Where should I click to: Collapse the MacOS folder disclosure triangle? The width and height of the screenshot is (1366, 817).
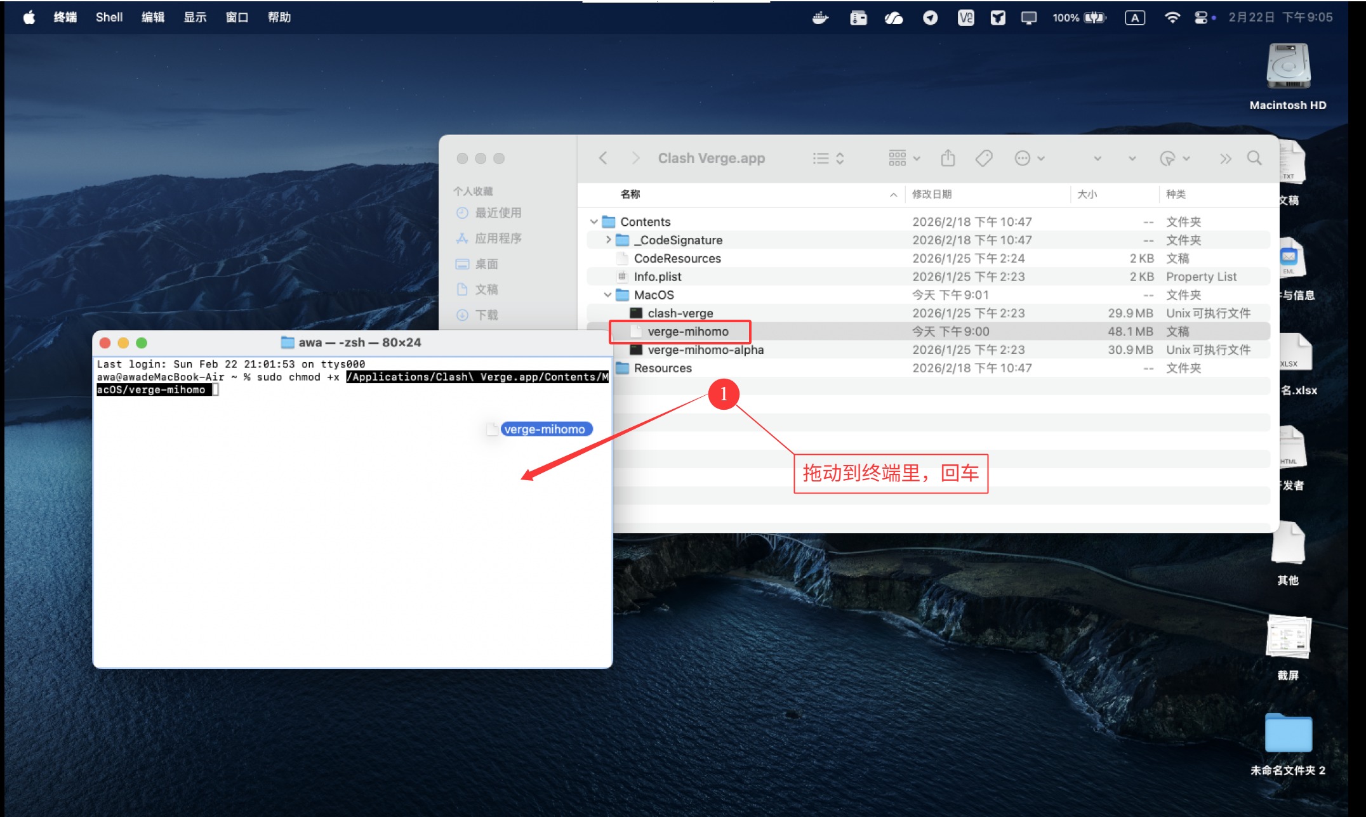pyautogui.click(x=607, y=295)
